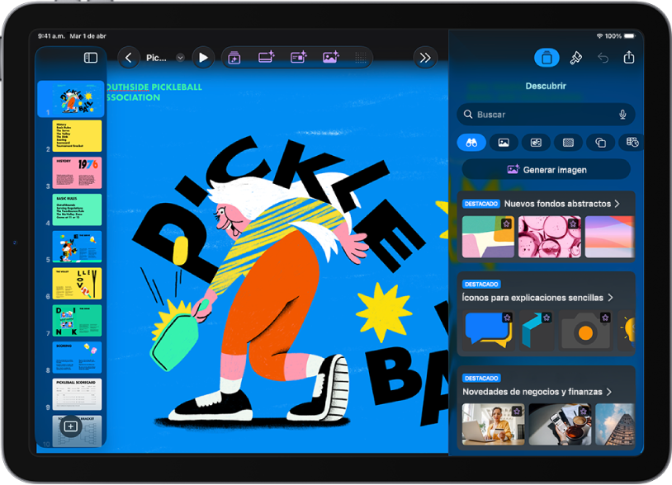The image size is (672, 485).
Task: Click the purple slide-layout sparkle icon
Action: [x=299, y=57]
